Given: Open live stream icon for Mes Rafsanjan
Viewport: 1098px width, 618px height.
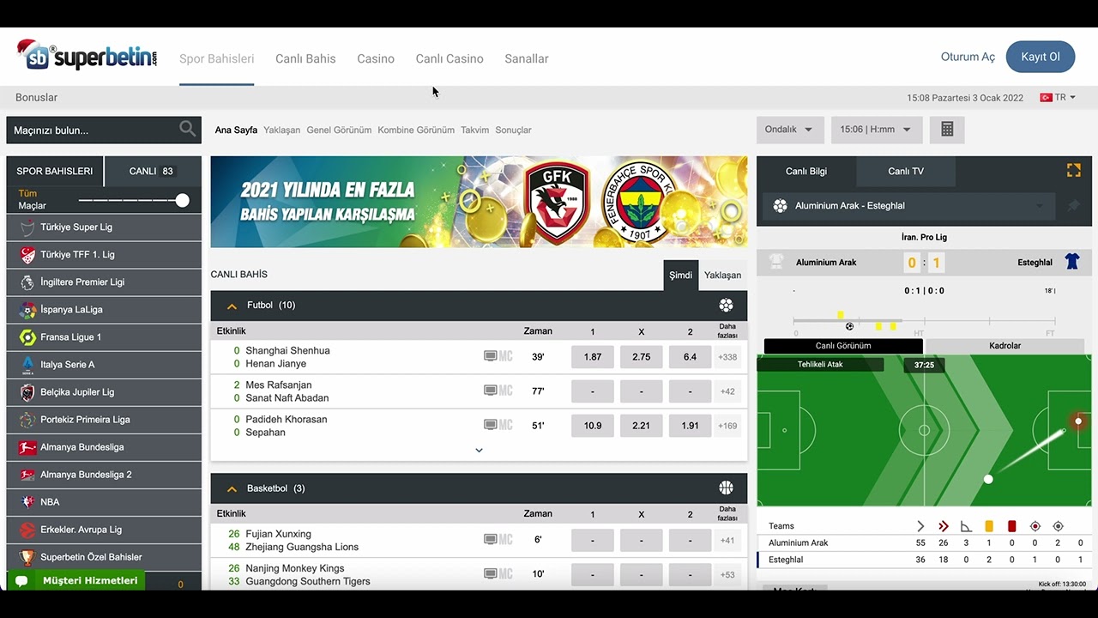Looking at the screenshot, I should (x=491, y=391).
